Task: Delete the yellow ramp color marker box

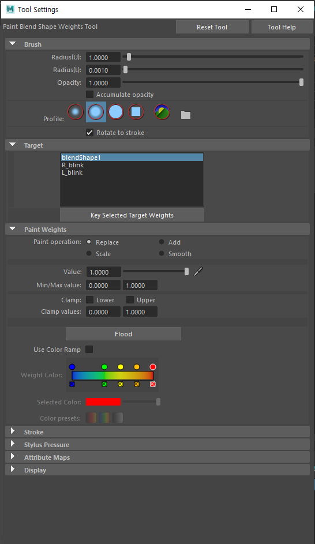Action: 121,384
